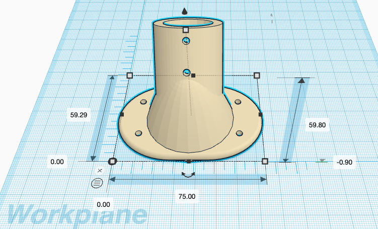Close the ruler with the X button

[100, 171]
